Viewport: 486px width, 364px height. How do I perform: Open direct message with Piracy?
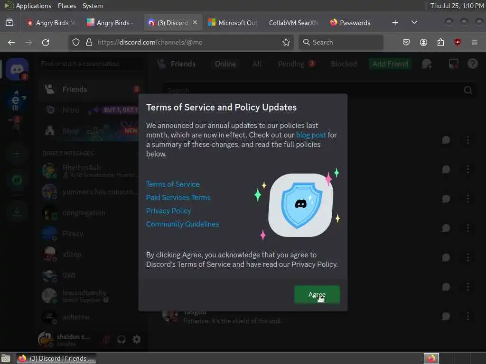pos(92,234)
